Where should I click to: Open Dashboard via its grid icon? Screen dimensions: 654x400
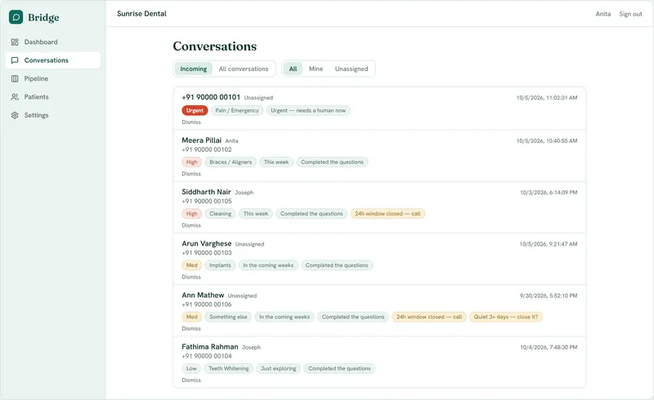point(15,42)
